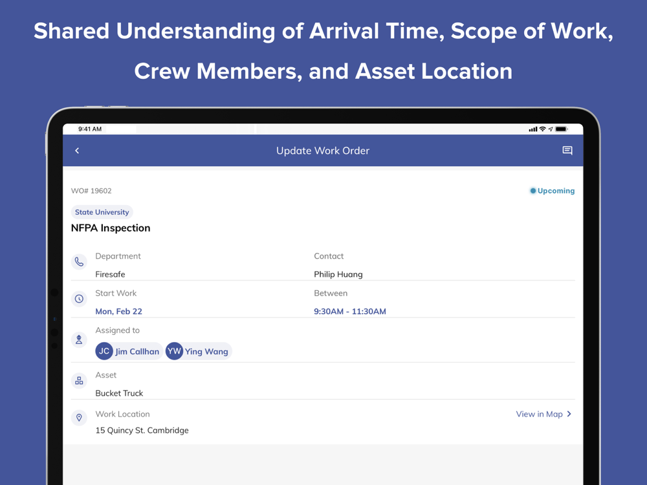
Task: Tap the YW avatar circle
Action: pos(174,351)
